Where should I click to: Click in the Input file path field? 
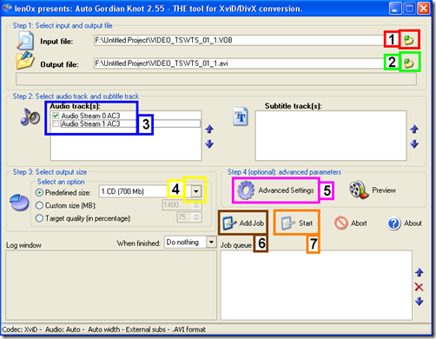click(x=239, y=40)
